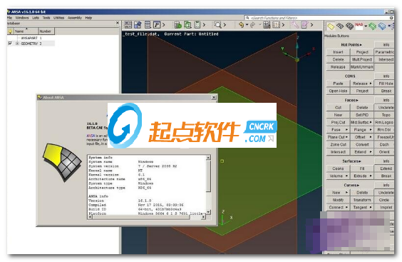This screenshot has width=402, height=262.
Task: Expand the Hot Points group header
Action: tap(351, 45)
